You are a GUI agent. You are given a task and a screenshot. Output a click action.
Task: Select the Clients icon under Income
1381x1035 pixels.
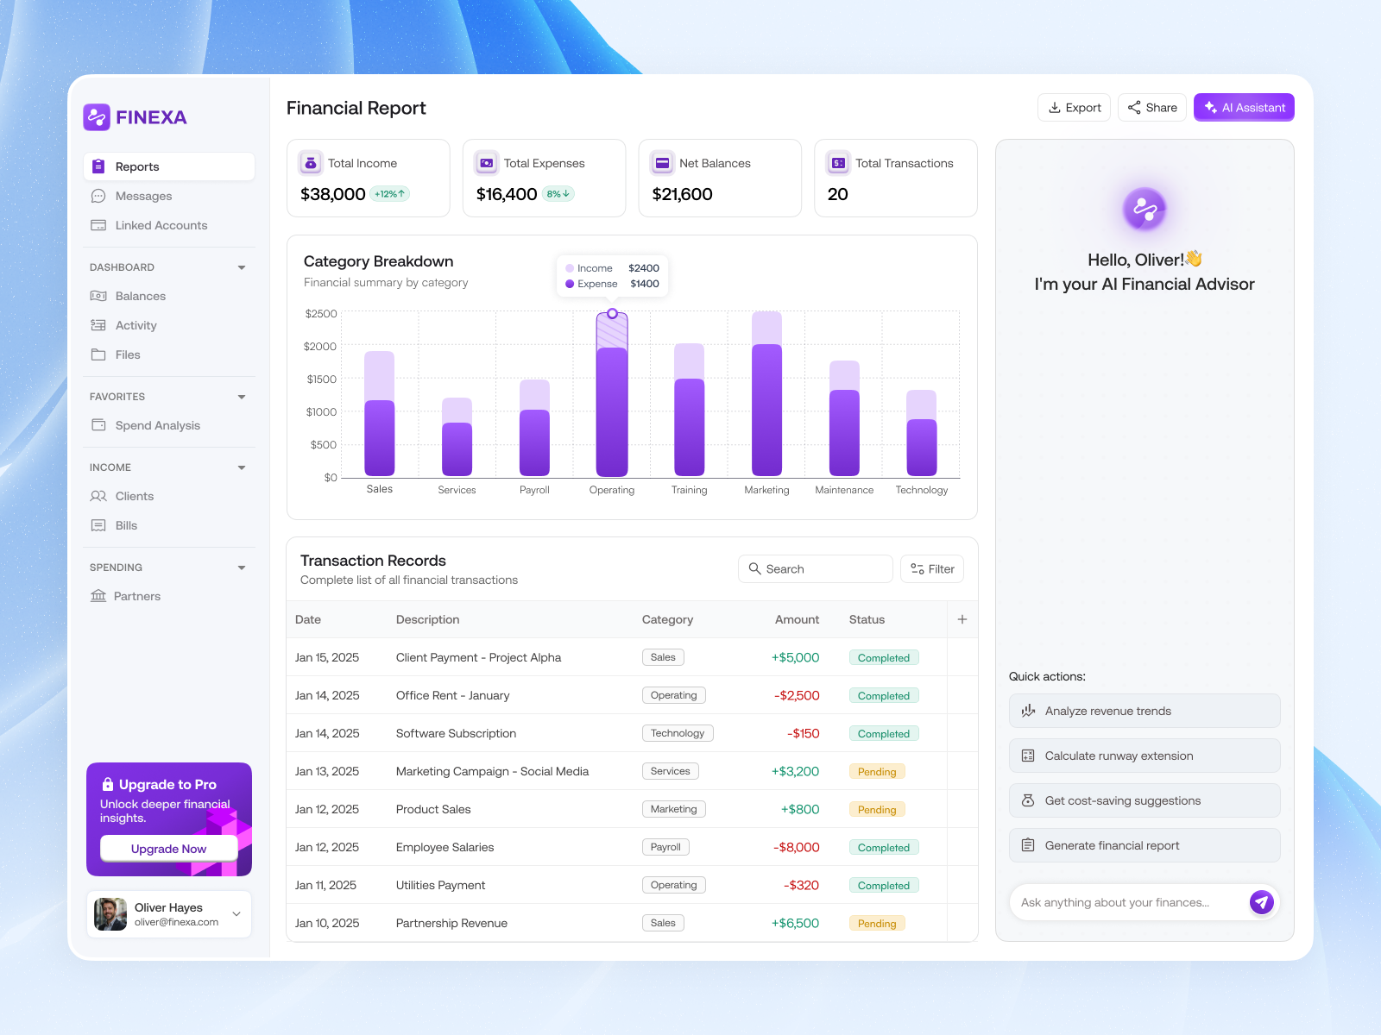point(98,496)
